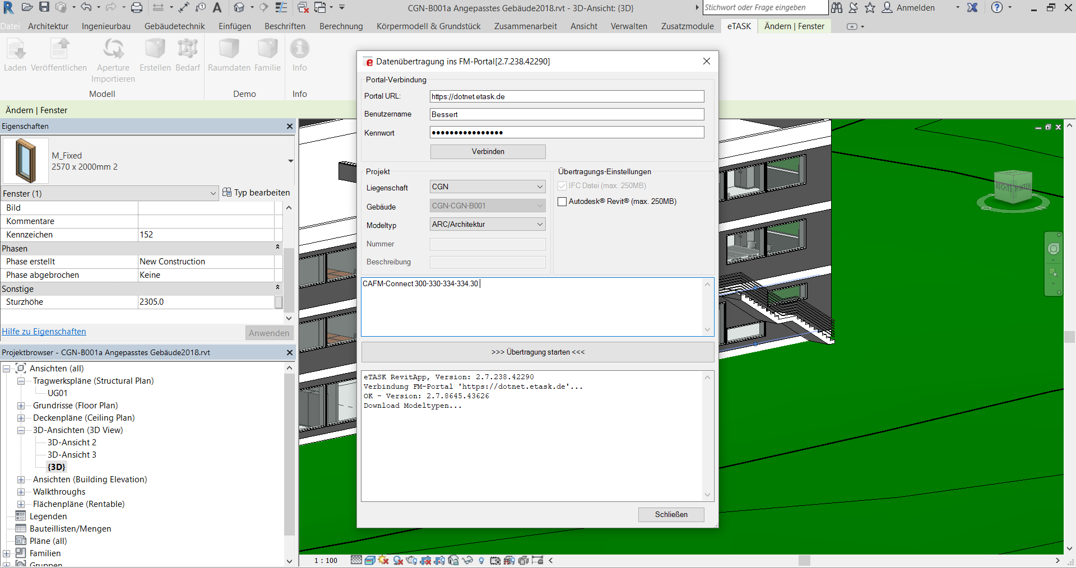Click the 1 : 100 view scale
This screenshot has width=1076, height=568.
pos(326,561)
